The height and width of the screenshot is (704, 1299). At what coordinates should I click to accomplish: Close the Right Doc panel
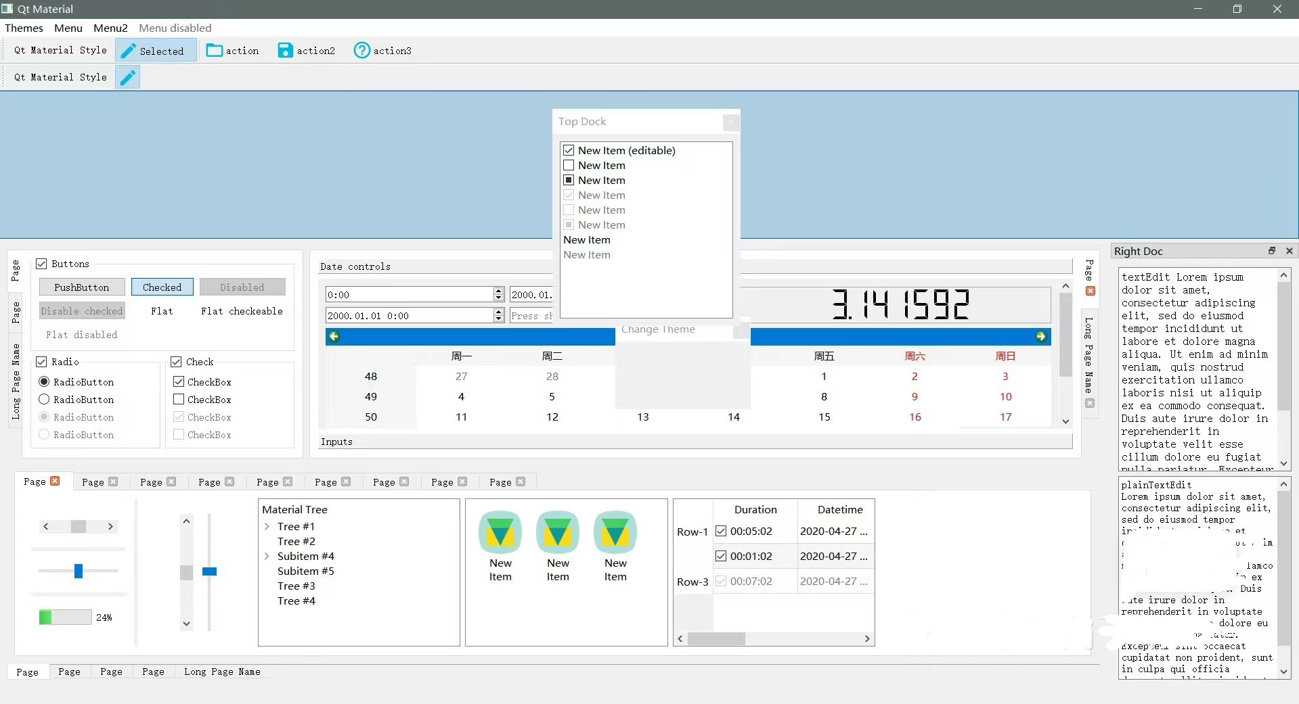click(x=1290, y=251)
